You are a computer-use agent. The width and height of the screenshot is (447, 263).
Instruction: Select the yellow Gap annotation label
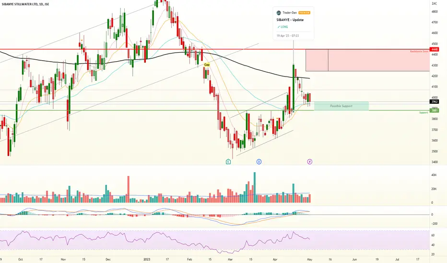tap(207, 65)
